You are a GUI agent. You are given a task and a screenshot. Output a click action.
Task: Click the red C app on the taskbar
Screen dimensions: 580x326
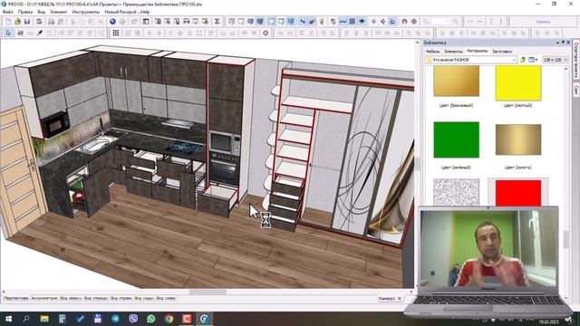click(187, 319)
